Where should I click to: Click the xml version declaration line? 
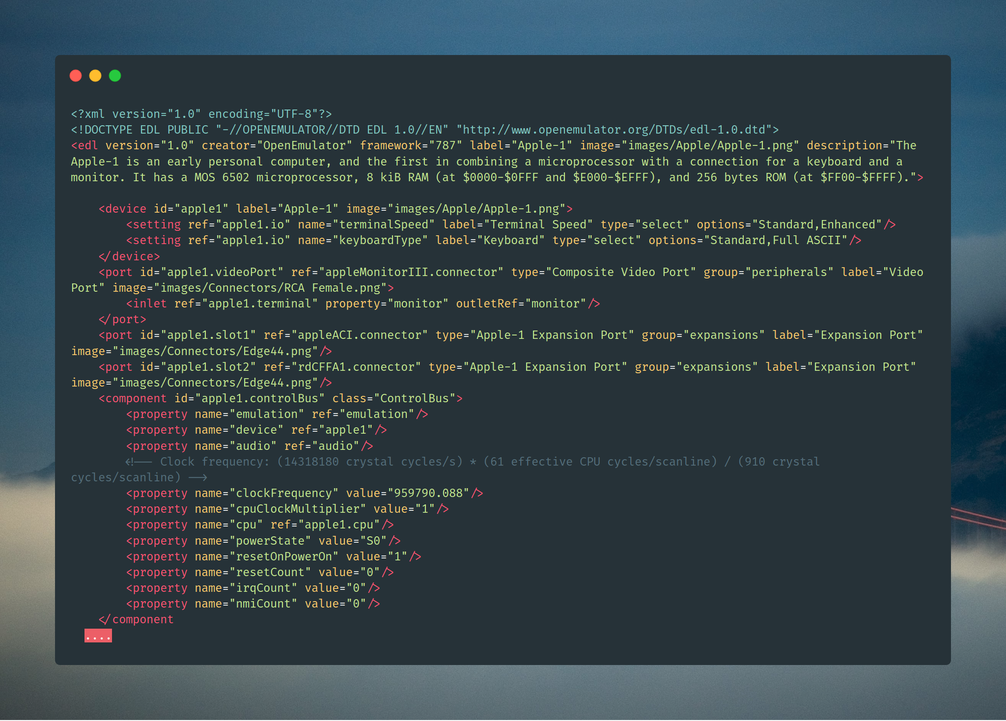click(201, 114)
